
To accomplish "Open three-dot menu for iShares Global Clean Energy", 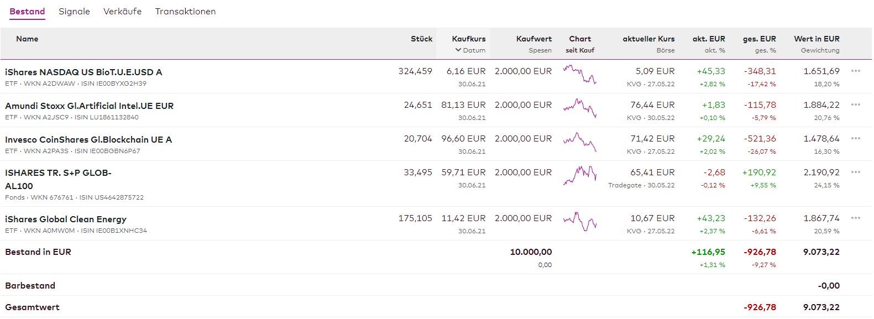I will (x=855, y=218).
